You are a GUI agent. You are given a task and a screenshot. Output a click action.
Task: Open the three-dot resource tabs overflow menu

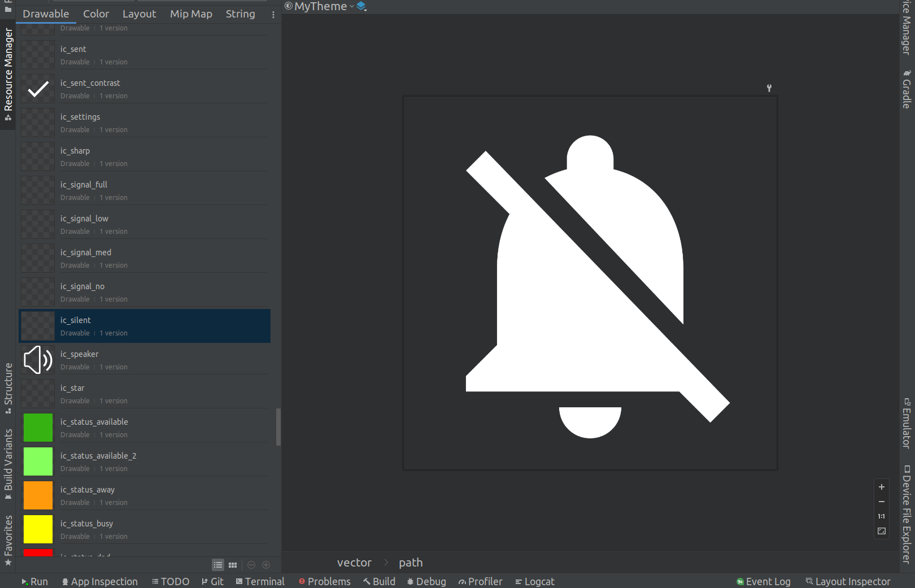click(273, 15)
